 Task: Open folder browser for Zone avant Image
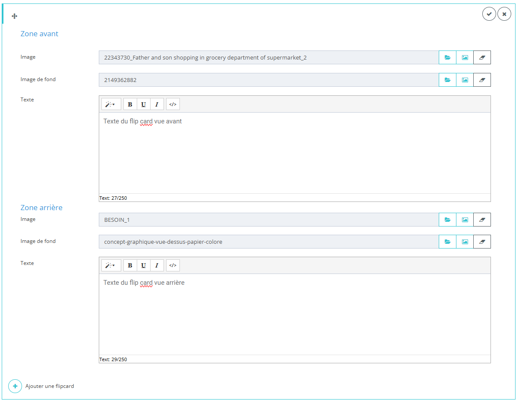[447, 57]
